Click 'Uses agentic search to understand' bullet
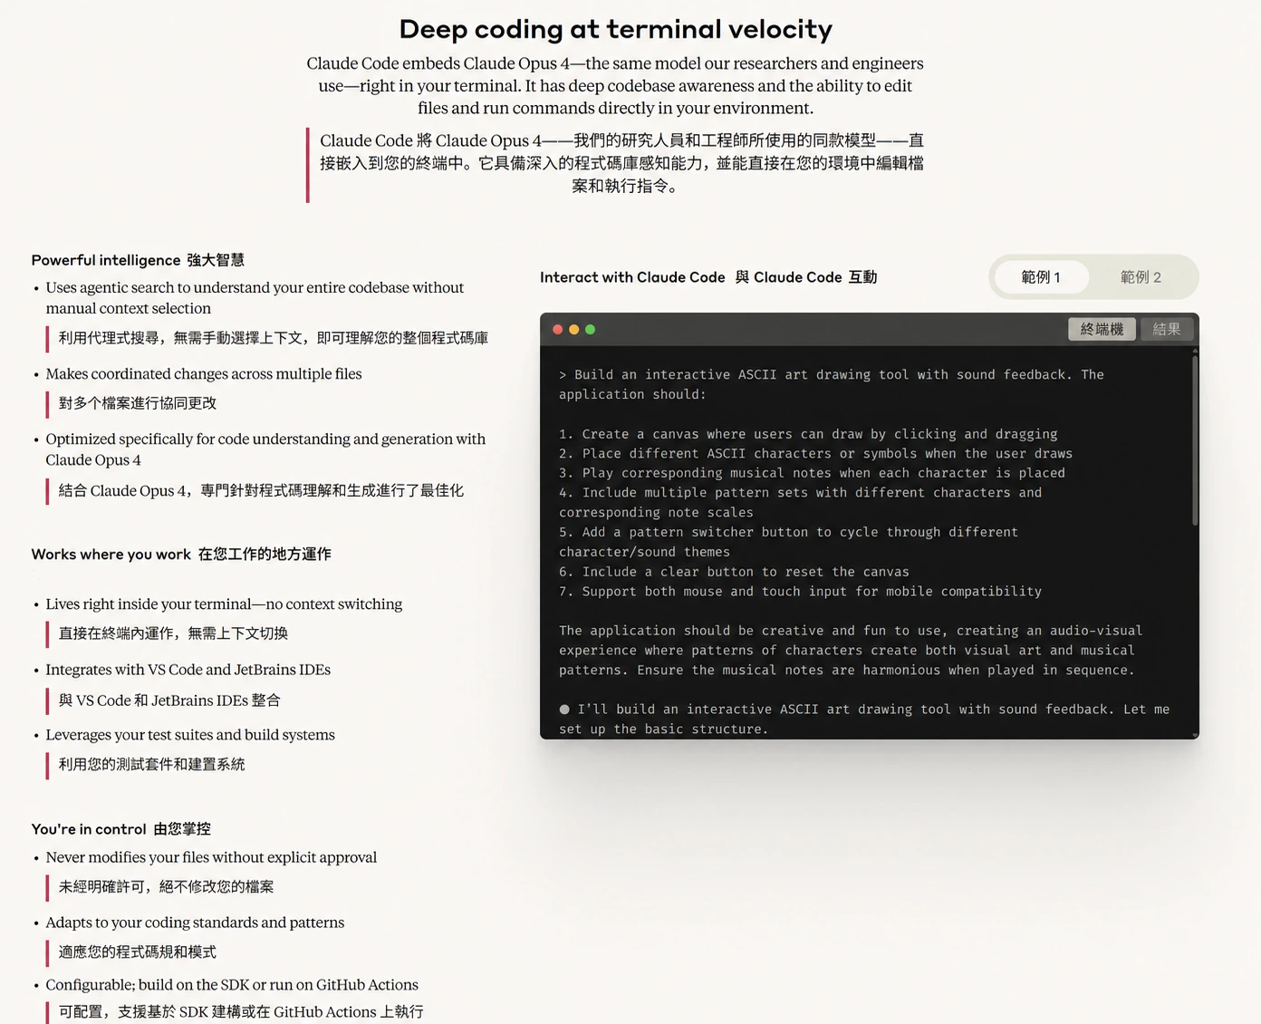Screen dimensions: 1261x1024 [x=255, y=297]
